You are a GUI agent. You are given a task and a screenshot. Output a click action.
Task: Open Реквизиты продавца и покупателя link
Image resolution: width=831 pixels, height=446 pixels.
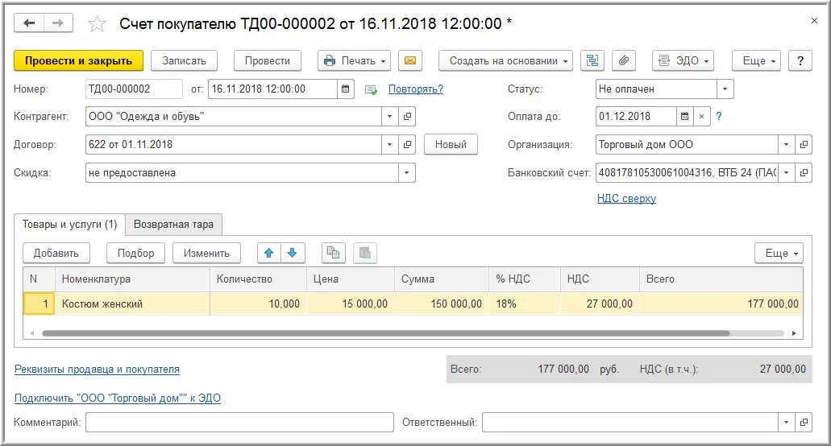[x=97, y=370]
